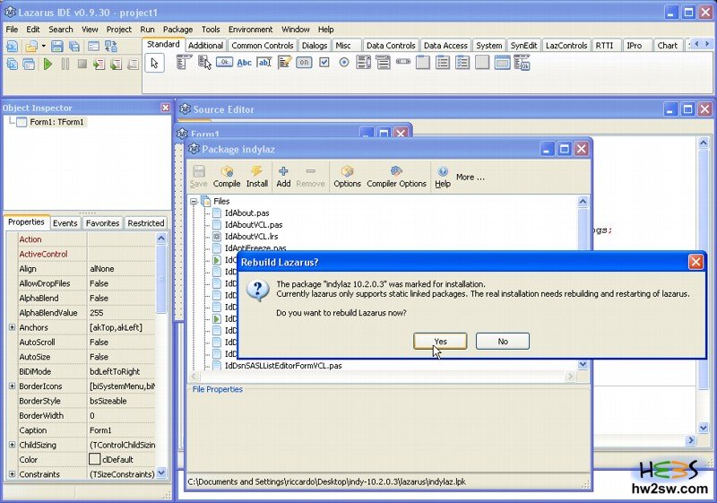The width and height of the screenshot is (717, 503).
Task: Select the TRadioButton component icon
Action: point(344,62)
